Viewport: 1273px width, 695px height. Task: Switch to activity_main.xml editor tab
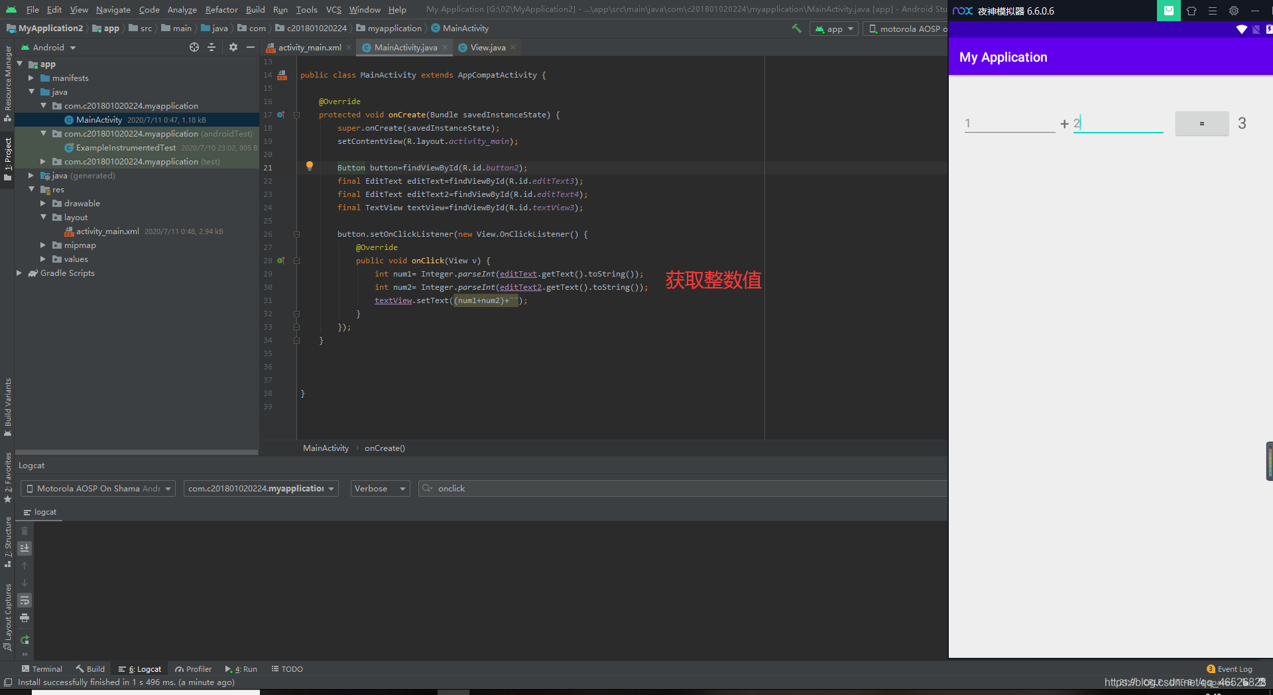pyautogui.click(x=310, y=47)
